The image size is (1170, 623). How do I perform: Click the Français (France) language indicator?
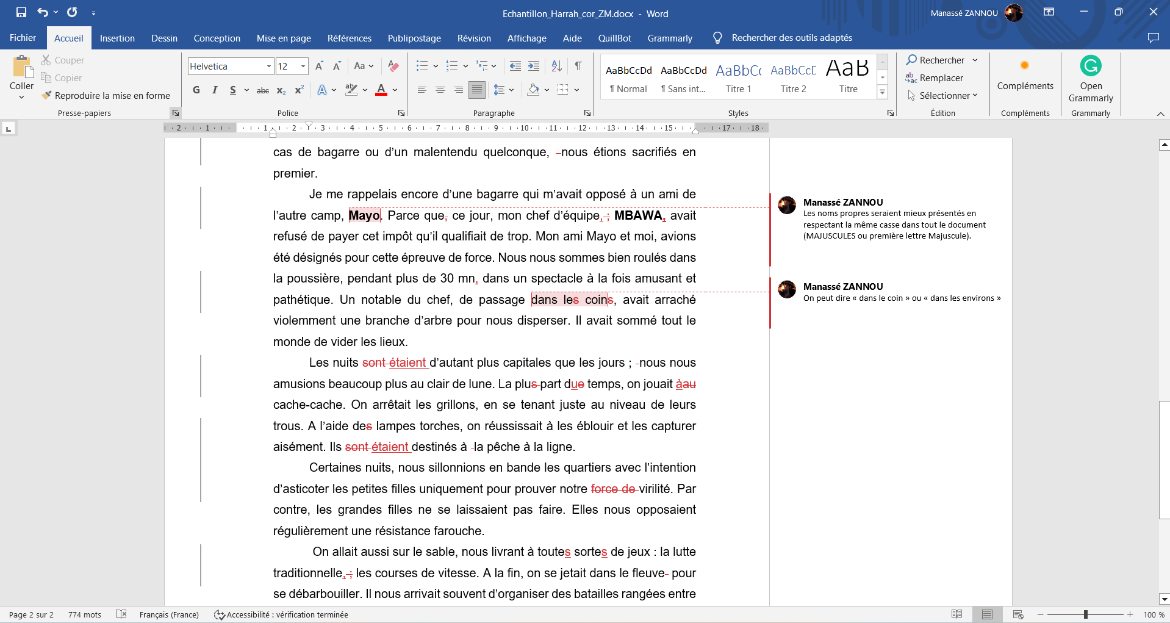point(169,614)
